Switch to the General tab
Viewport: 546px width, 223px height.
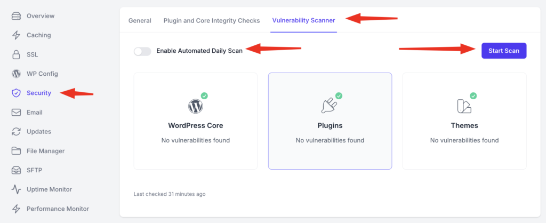click(x=140, y=21)
